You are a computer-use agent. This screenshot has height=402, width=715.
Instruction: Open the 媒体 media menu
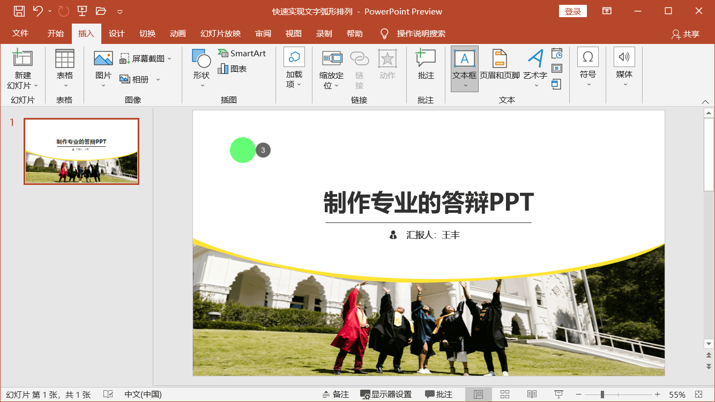(624, 68)
